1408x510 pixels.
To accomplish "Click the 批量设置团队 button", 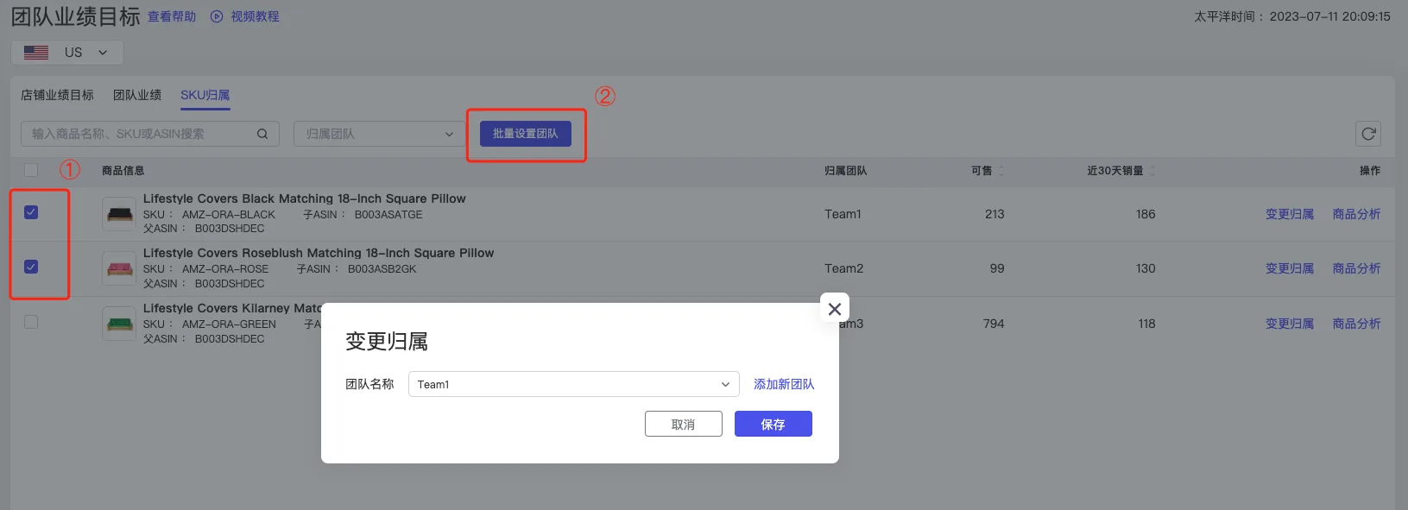I will 526,134.
